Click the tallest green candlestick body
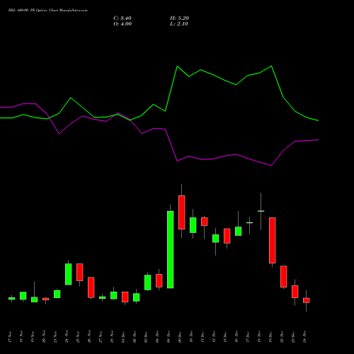 [171, 249]
